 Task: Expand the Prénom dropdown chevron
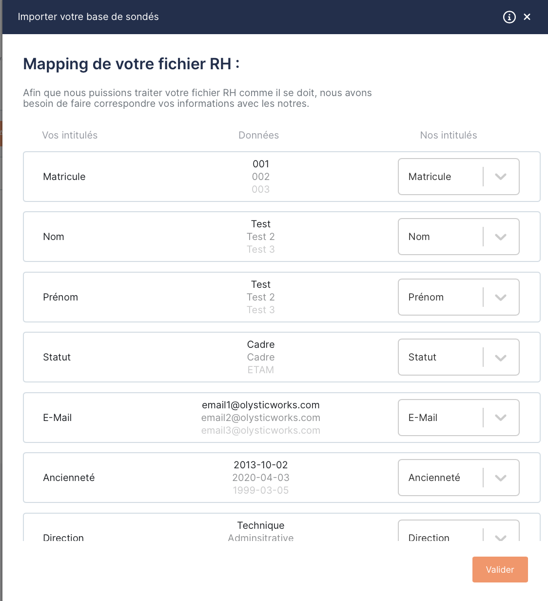(x=501, y=298)
